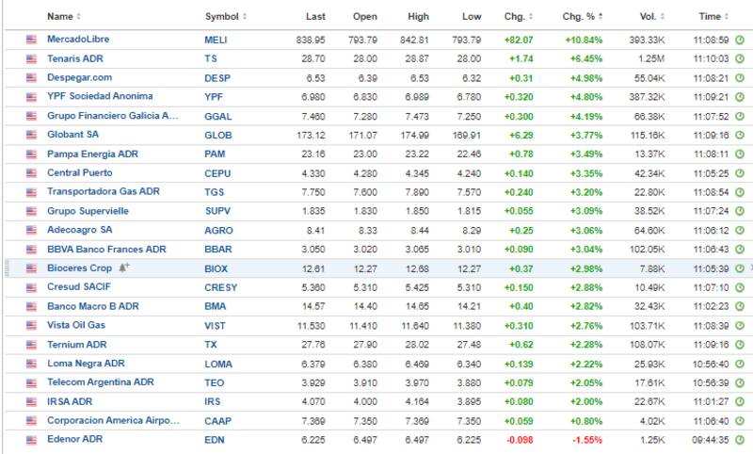The width and height of the screenshot is (753, 454).
Task: Click the flag icon next to Globant SA
Action: 31,136
